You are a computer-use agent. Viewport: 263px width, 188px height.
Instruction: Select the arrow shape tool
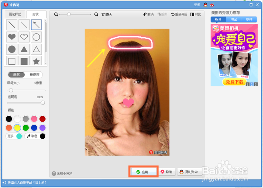coord(36,25)
